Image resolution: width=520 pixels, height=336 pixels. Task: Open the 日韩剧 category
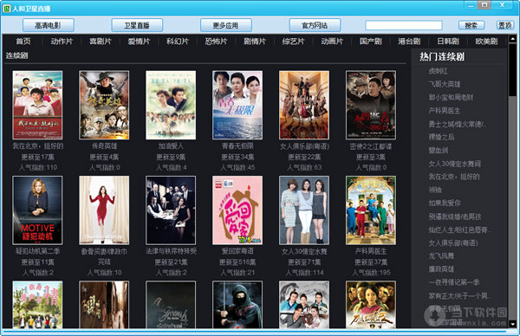point(448,42)
